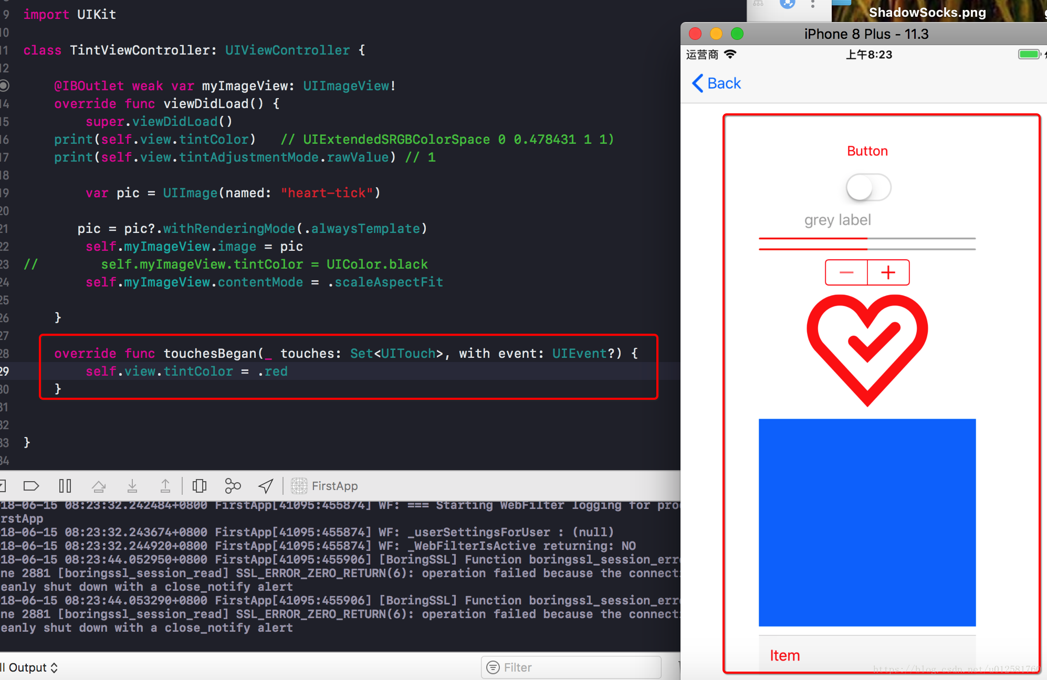This screenshot has width=1047, height=680.
Task: Click the Step Into debug icon
Action: [132, 486]
